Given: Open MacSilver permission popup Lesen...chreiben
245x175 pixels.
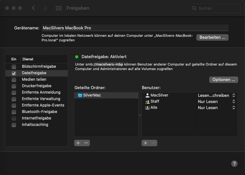Looking at the screenshot, I should coord(217,95).
